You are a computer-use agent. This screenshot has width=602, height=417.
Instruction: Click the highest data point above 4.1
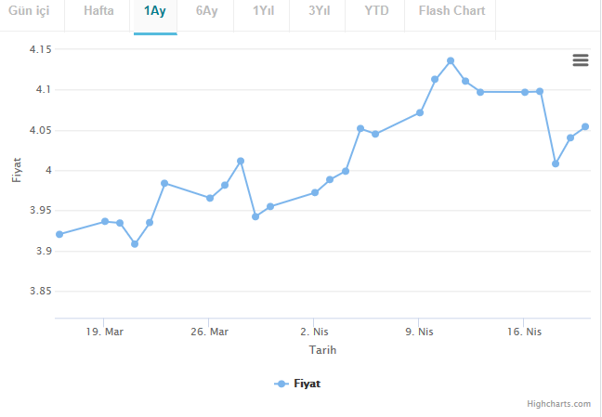[451, 60]
